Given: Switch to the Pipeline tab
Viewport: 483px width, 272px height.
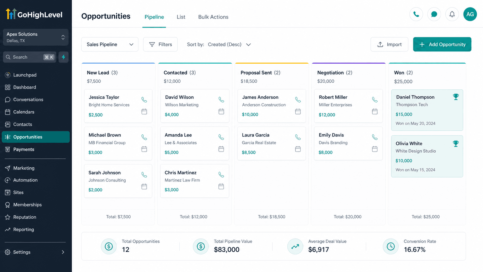Looking at the screenshot, I should point(154,17).
